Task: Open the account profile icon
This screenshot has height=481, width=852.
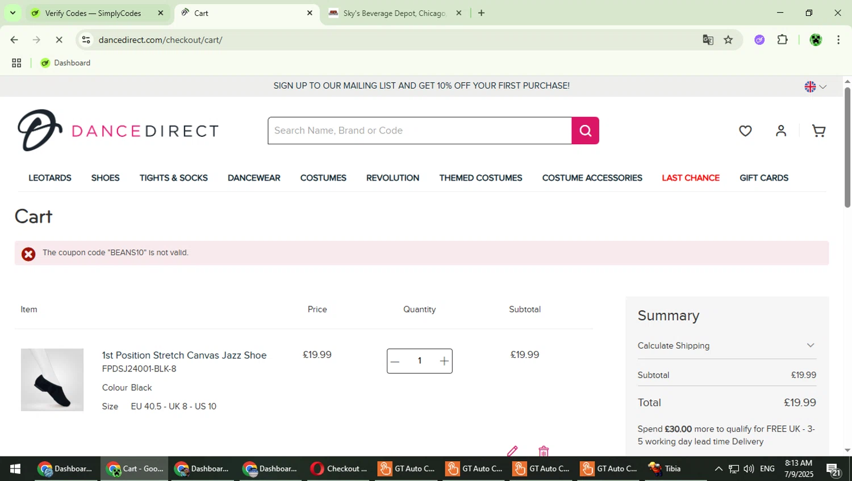Action: coord(781,131)
